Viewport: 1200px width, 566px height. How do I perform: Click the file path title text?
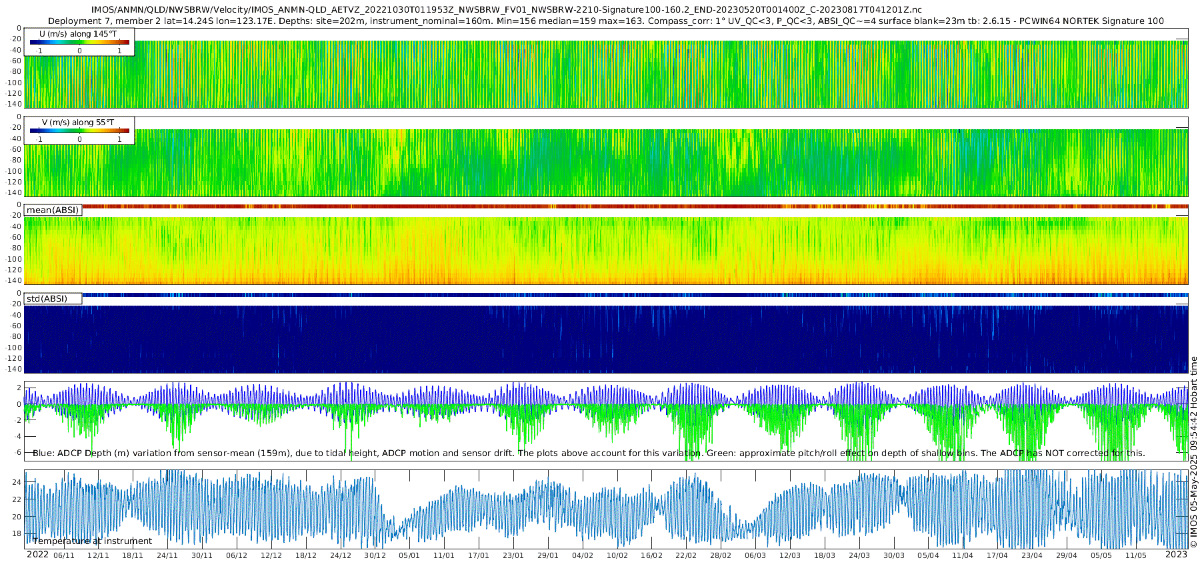point(507,9)
